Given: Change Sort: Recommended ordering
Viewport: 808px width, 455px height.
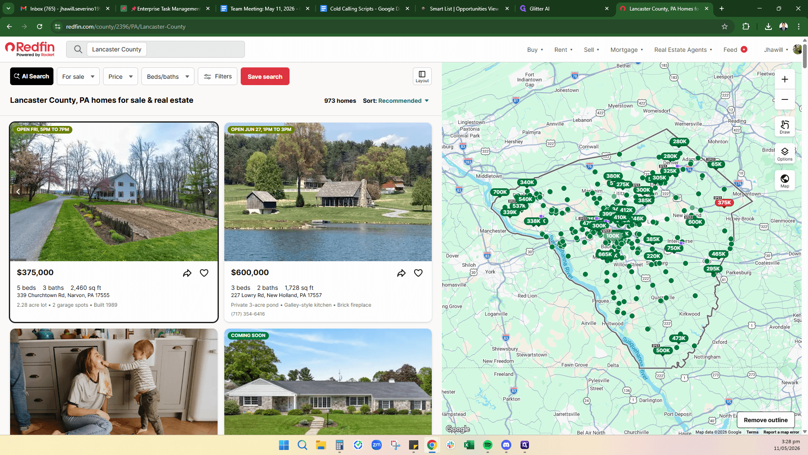Looking at the screenshot, I should click(396, 101).
